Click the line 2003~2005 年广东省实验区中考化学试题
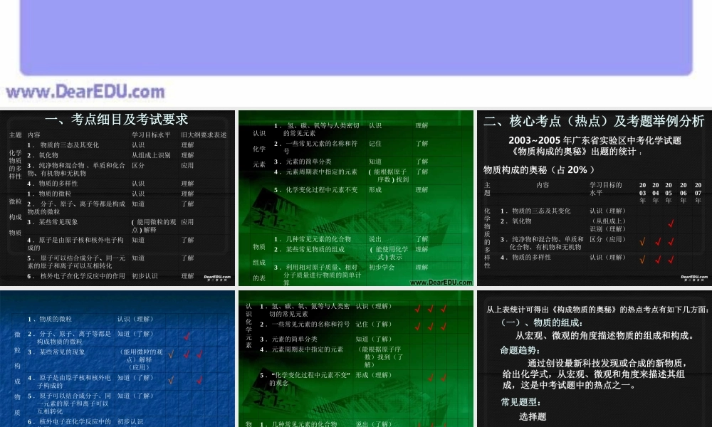Viewport: 712px width, 427px height. coord(595,140)
